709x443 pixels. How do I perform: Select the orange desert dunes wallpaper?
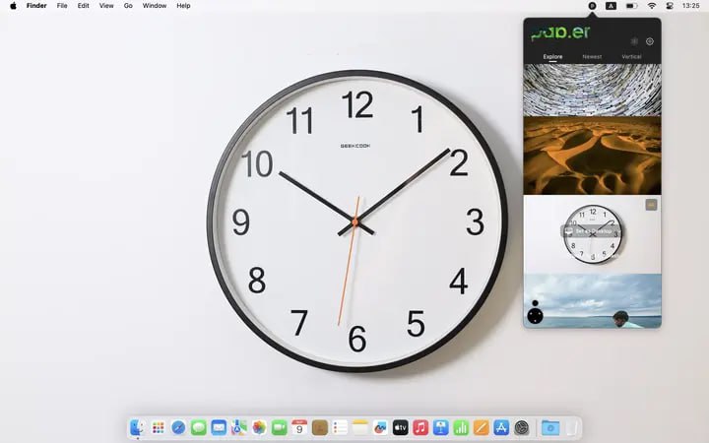tap(593, 156)
